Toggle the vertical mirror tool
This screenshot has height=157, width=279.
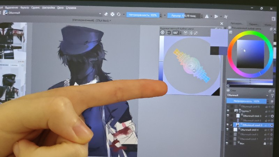pyautogui.click(x=216, y=16)
